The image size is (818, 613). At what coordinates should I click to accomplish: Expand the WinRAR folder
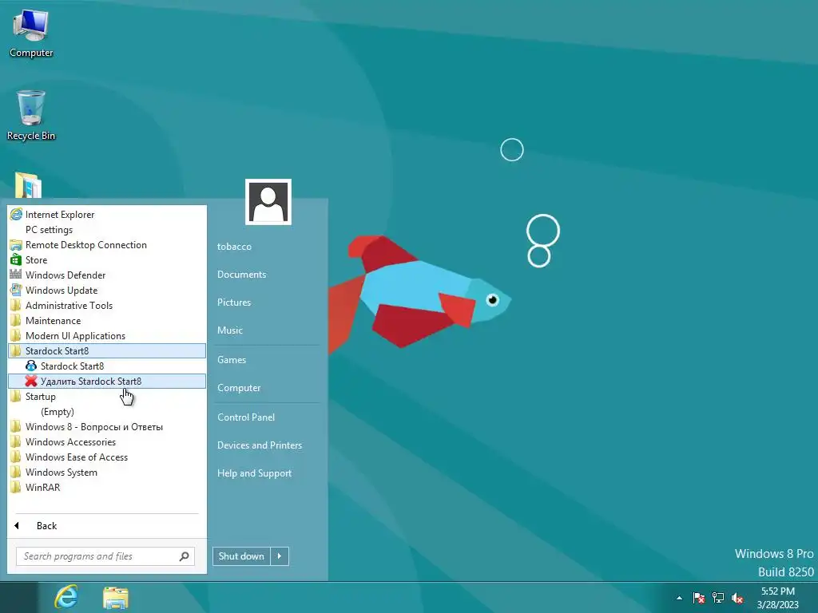[x=107, y=487]
